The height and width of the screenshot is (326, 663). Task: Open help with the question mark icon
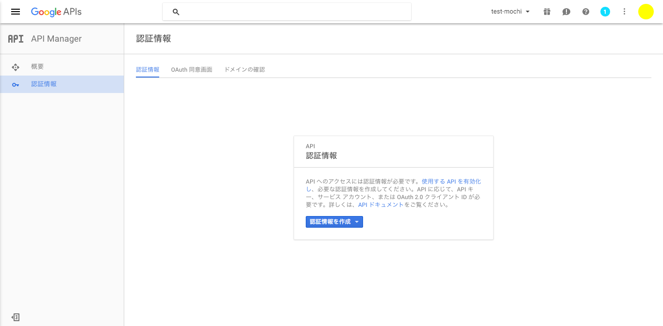pyautogui.click(x=585, y=11)
